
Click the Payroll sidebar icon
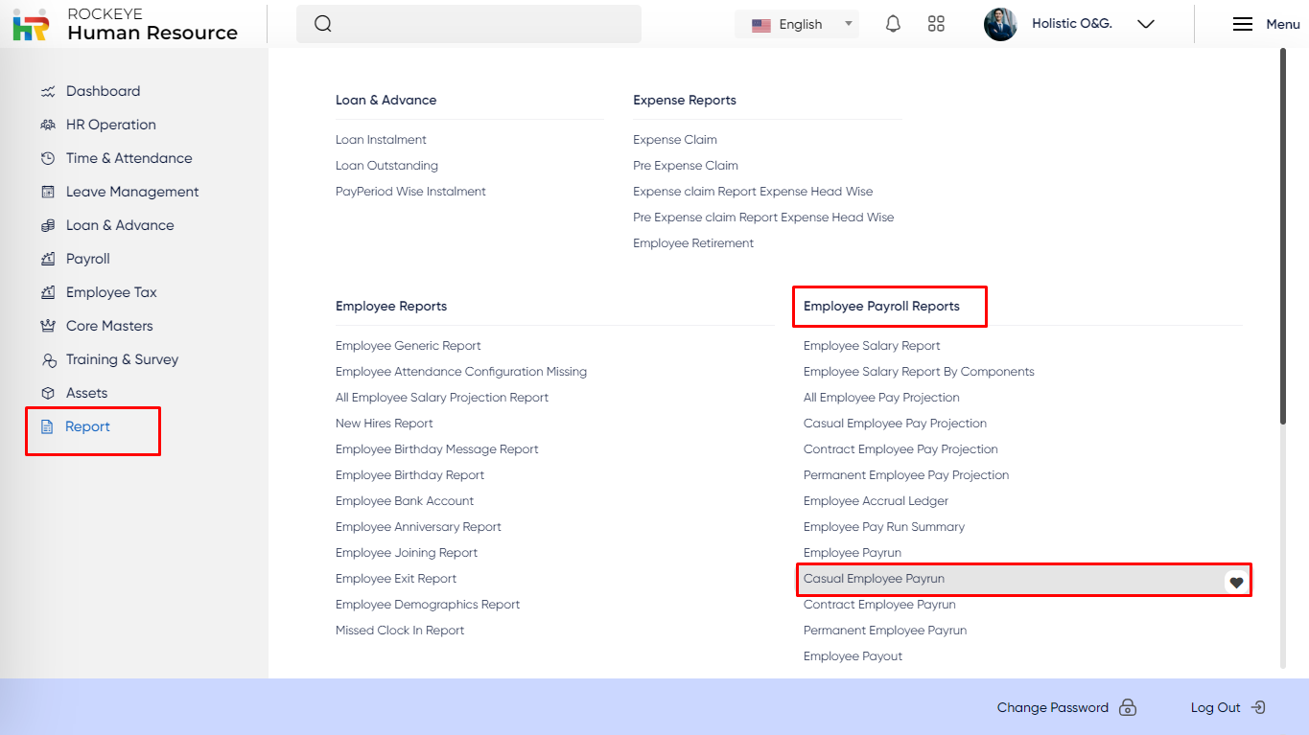pos(48,259)
